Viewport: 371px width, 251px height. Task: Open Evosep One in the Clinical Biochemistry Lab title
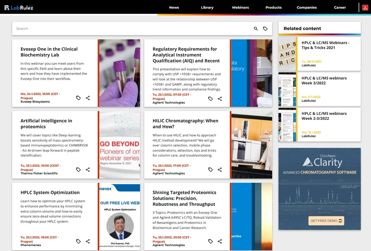point(49,52)
